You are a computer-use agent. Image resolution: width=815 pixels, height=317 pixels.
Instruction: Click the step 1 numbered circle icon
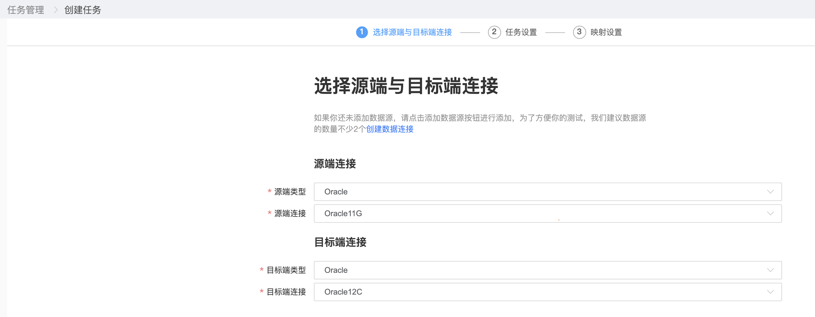point(362,32)
